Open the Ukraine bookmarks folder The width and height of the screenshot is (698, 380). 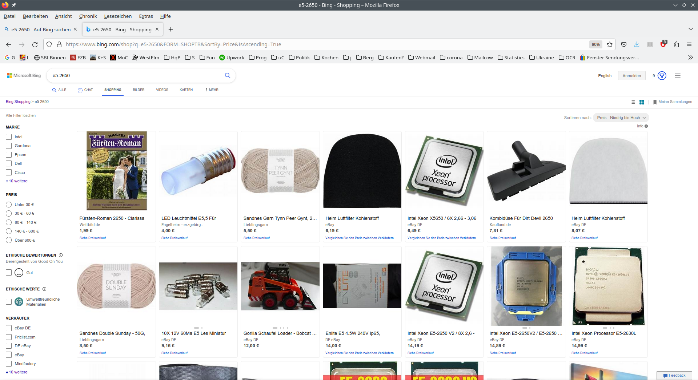pos(541,58)
